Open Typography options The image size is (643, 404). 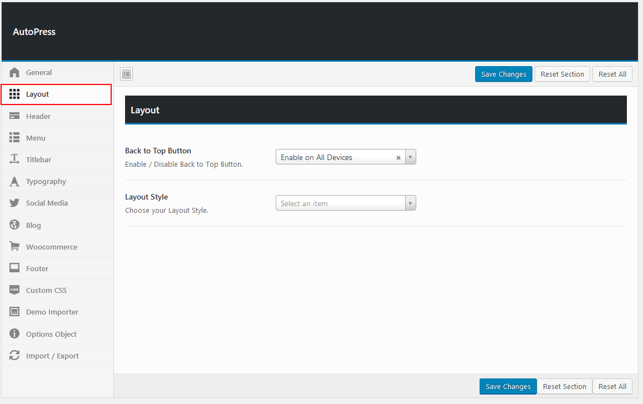[x=57, y=181]
